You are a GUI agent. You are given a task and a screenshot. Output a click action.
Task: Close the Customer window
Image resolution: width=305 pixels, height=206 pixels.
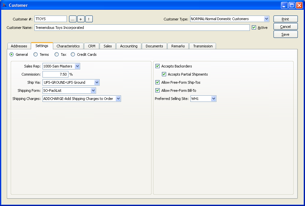[x=299, y=5]
